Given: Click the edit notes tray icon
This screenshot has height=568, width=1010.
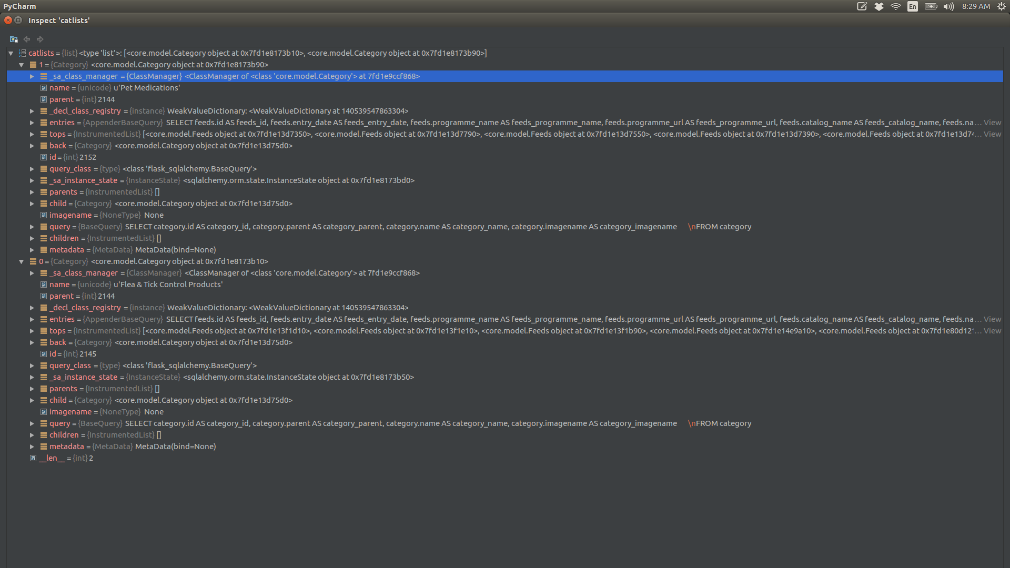Looking at the screenshot, I should coord(862,6).
